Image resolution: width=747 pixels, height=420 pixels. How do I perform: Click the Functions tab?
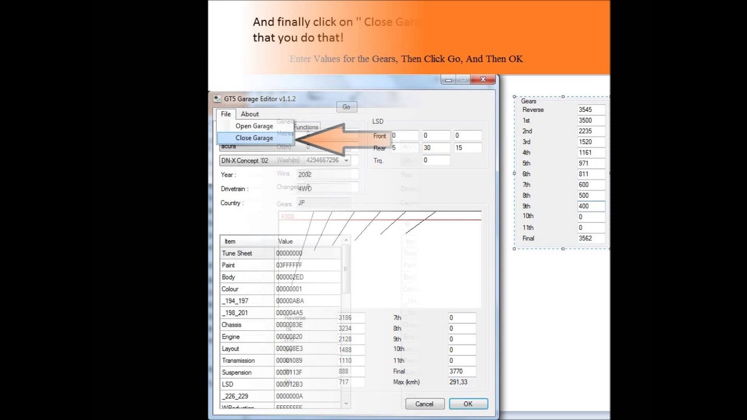pos(306,127)
